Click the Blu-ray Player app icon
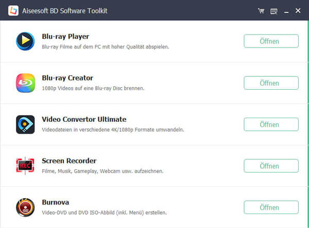Screen dimensions: 309x228 [x=25, y=41]
